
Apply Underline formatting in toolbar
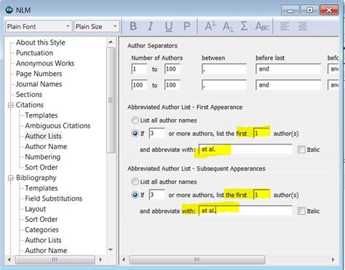[x=169, y=26]
